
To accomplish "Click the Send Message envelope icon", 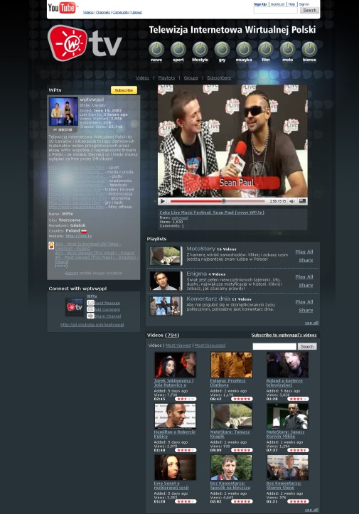I will pyautogui.click(x=90, y=303).
